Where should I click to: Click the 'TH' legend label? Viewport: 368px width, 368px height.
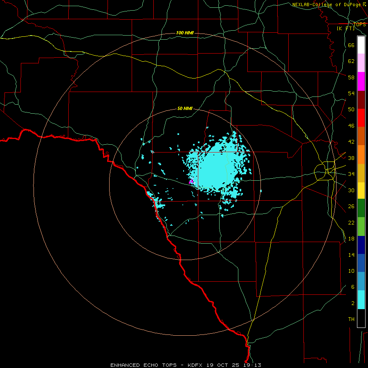click(x=351, y=319)
